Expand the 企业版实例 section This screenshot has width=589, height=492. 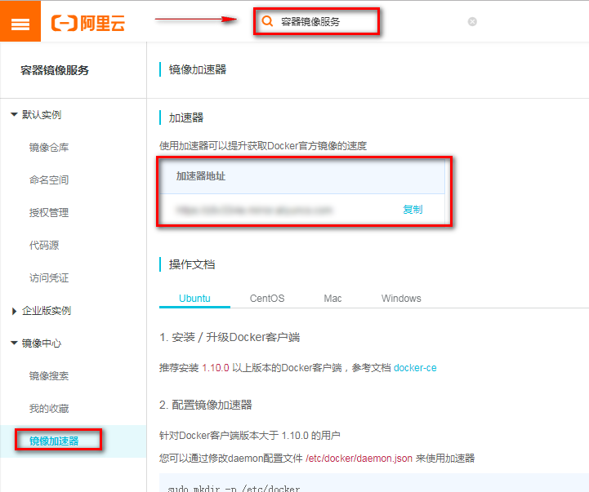click(x=14, y=311)
